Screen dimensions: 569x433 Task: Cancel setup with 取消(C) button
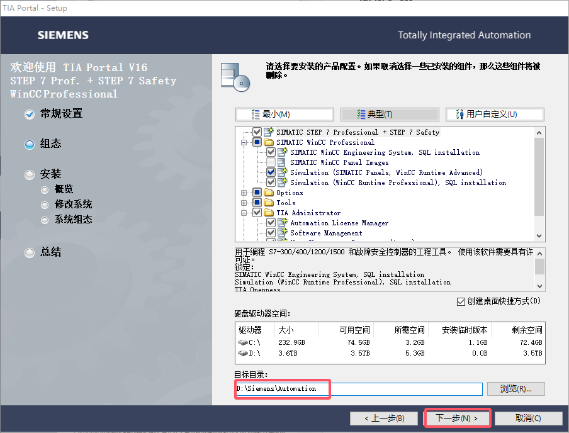[x=528, y=419]
